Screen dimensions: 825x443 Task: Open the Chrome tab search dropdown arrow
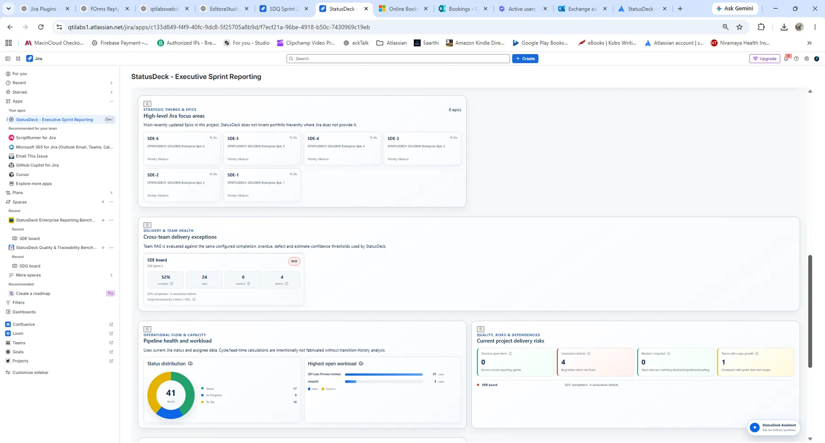pos(8,9)
